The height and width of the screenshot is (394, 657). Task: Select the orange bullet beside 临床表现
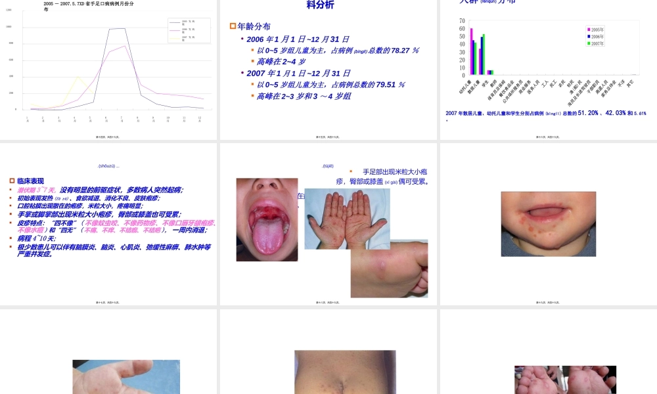pyautogui.click(x=12, y=181)
